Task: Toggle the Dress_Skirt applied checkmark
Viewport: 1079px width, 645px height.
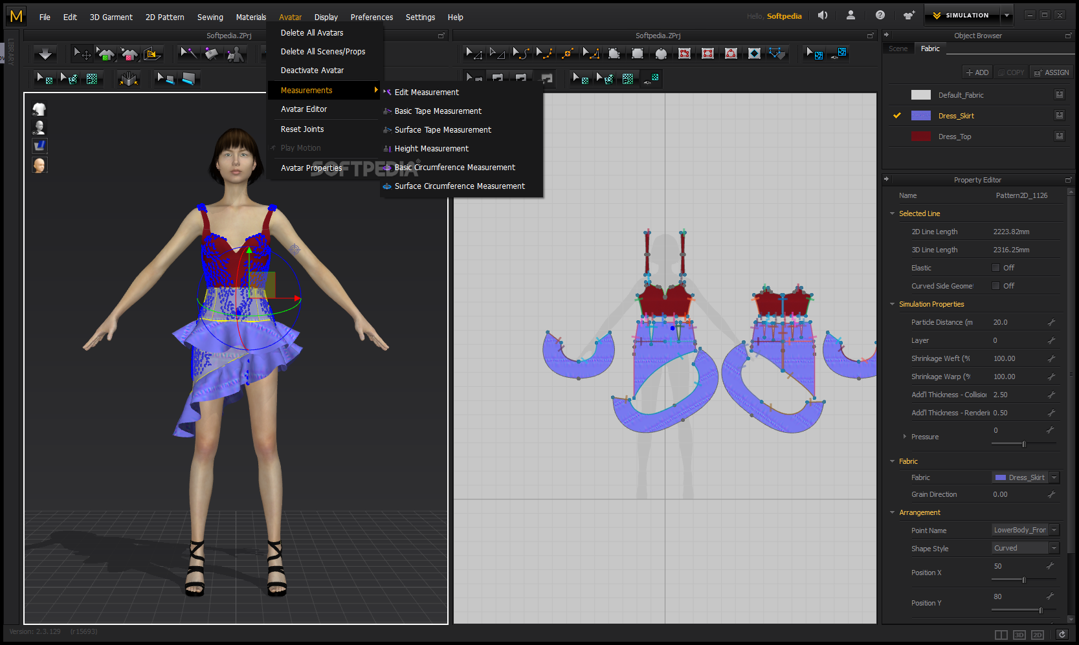Action: coord(897,115)
